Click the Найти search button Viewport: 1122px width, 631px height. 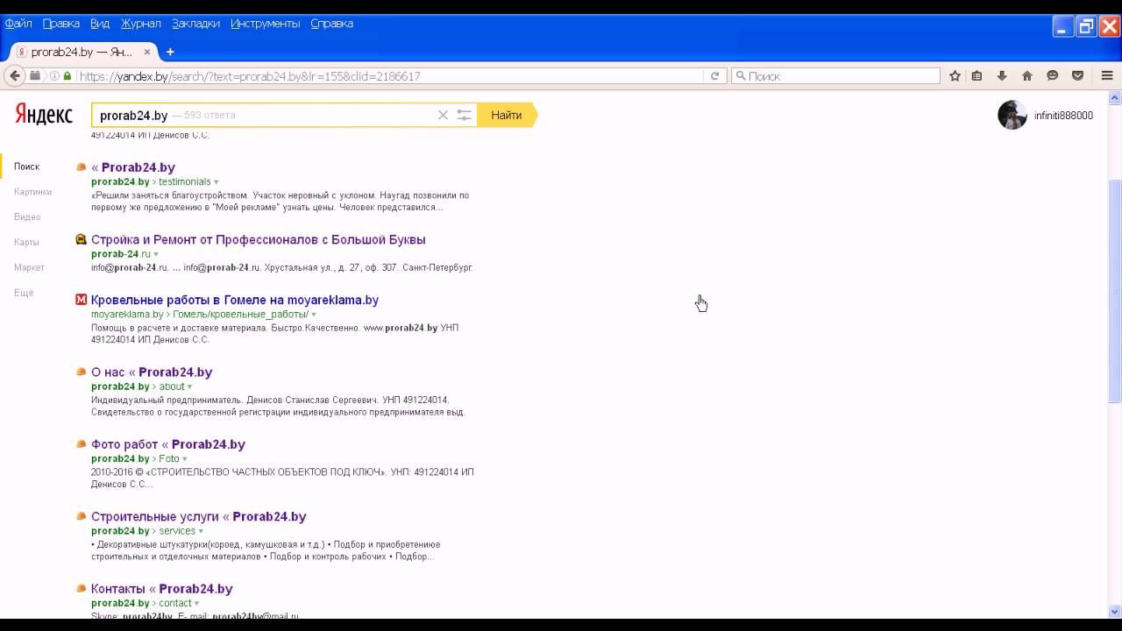(x=507, y=115)
